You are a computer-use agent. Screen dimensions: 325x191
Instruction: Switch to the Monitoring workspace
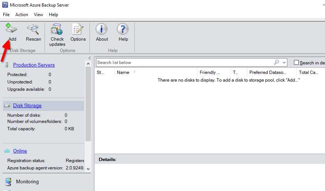pyautogui.click(x=27, y=181)
